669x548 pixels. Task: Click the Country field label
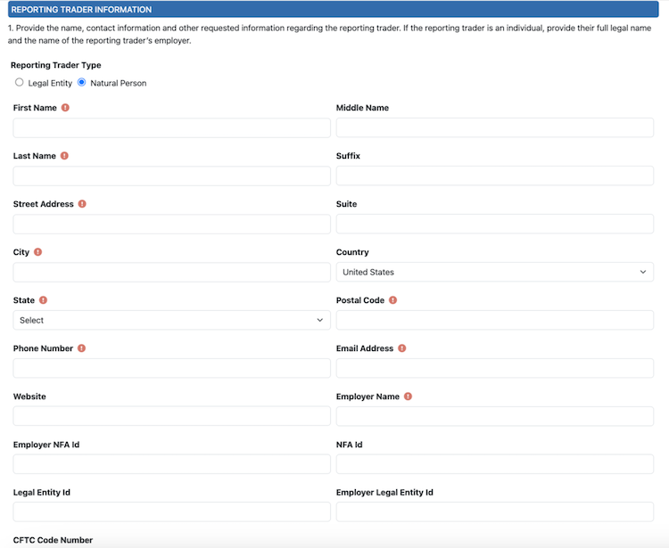click(352, 252)
